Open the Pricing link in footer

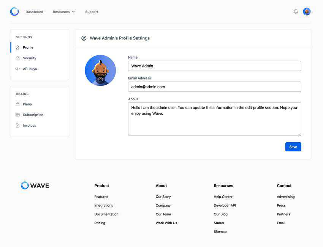(100, 223)
